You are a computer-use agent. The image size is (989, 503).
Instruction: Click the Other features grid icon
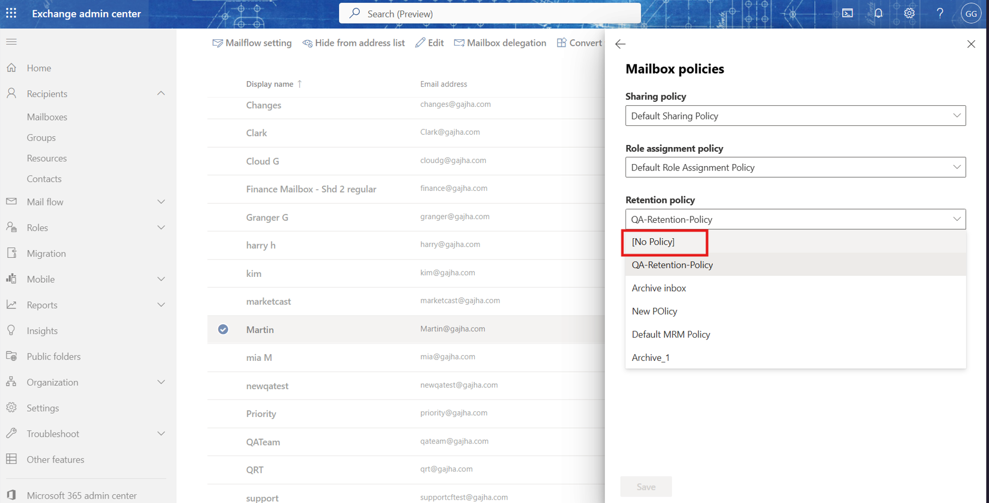(x=11, y=459)
